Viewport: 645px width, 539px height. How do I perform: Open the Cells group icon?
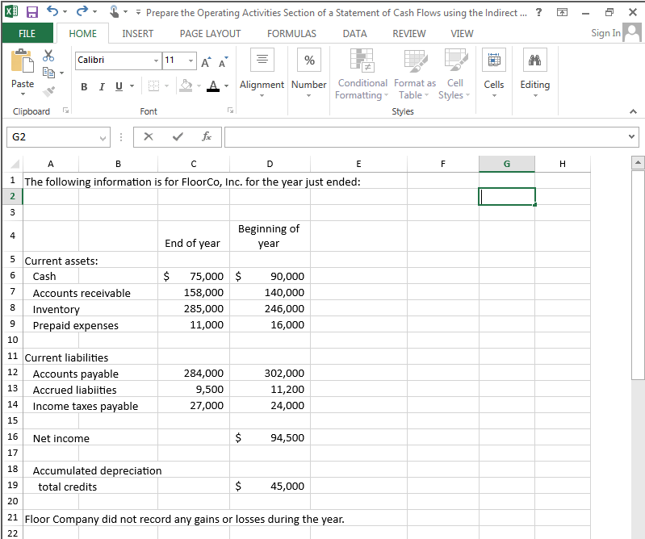pyautogui.click(x=494, y=60)
